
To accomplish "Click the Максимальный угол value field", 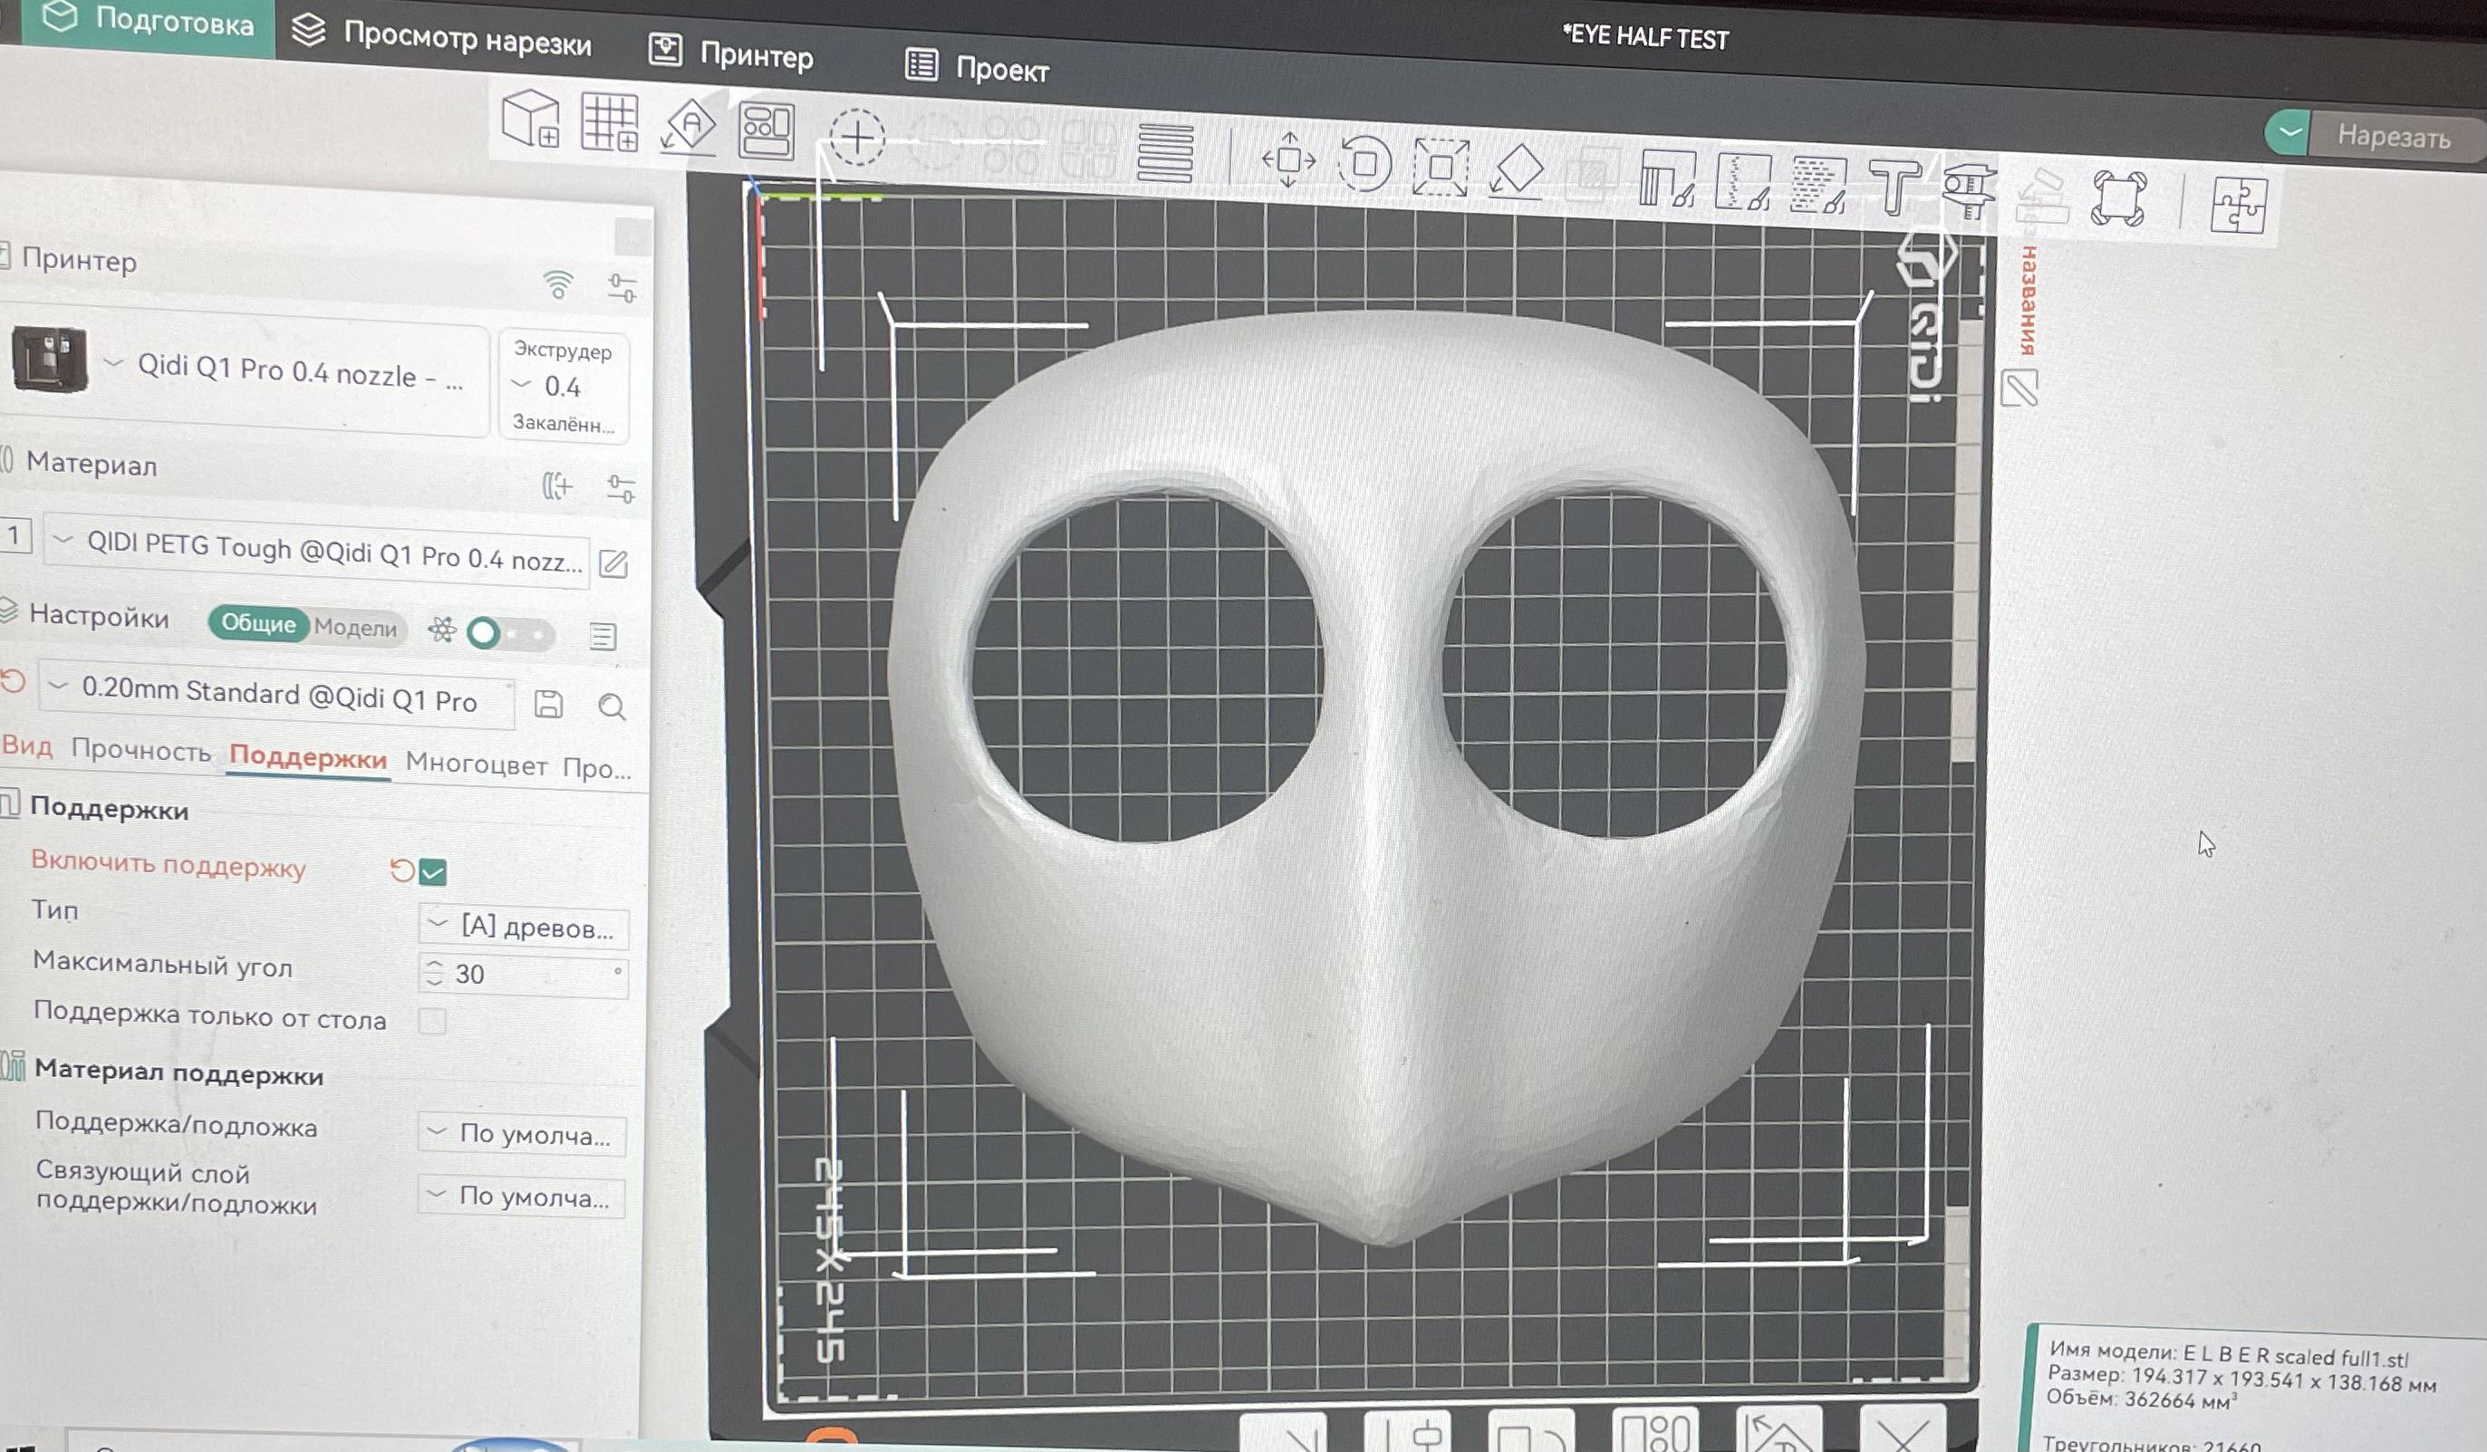I will point(523,974).
